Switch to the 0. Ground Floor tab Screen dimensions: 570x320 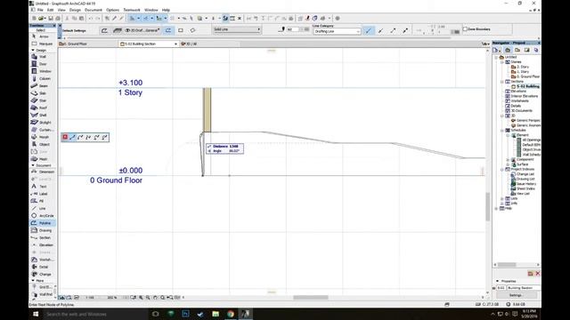point(87,44)
